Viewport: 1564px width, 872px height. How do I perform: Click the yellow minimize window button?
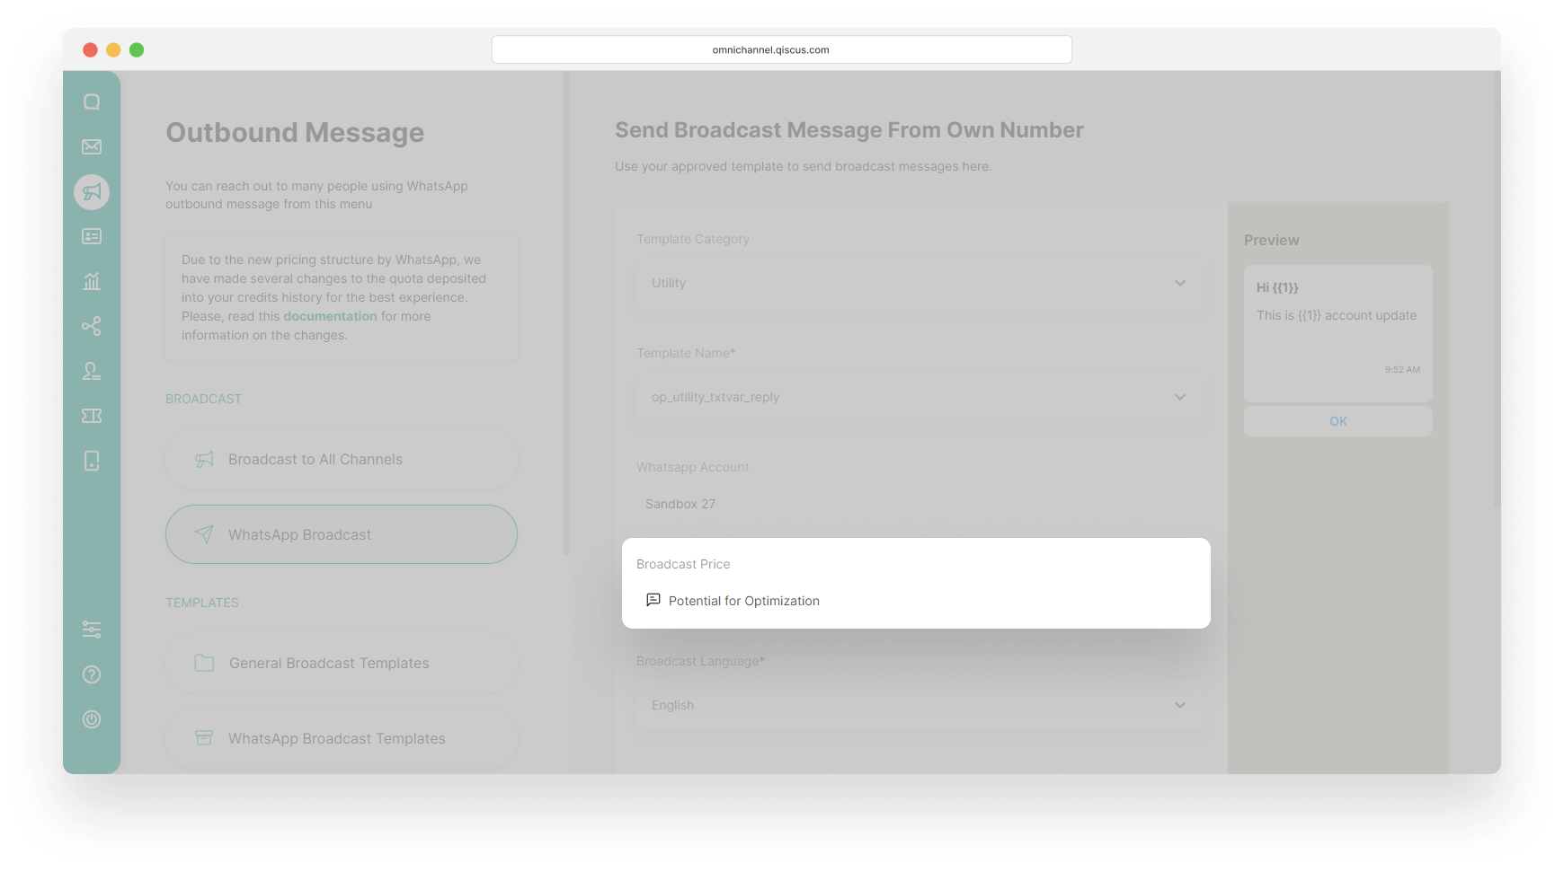pos(113,49)
